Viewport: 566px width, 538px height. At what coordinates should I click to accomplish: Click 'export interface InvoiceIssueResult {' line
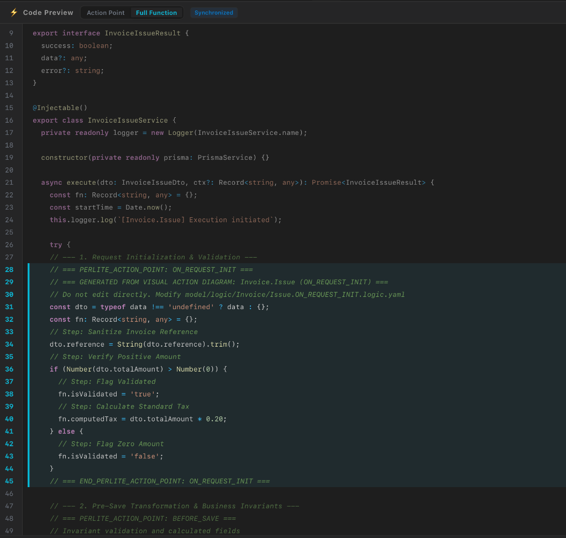(x=111, y=33)
